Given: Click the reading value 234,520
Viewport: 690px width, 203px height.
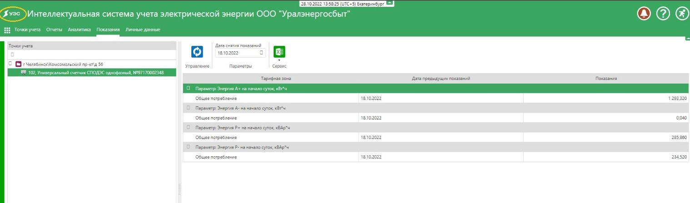Looking at the screenshot, I should (679, 157).
